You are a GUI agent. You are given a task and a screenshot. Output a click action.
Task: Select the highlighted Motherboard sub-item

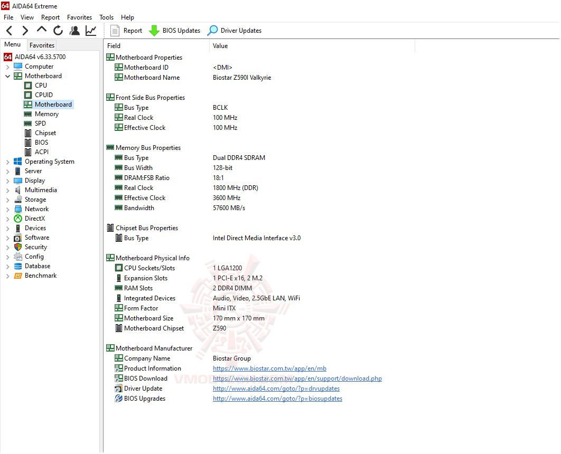[x=49, y=105]
